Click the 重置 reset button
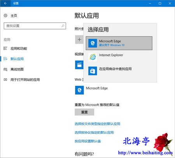 [x=84, y=112]
